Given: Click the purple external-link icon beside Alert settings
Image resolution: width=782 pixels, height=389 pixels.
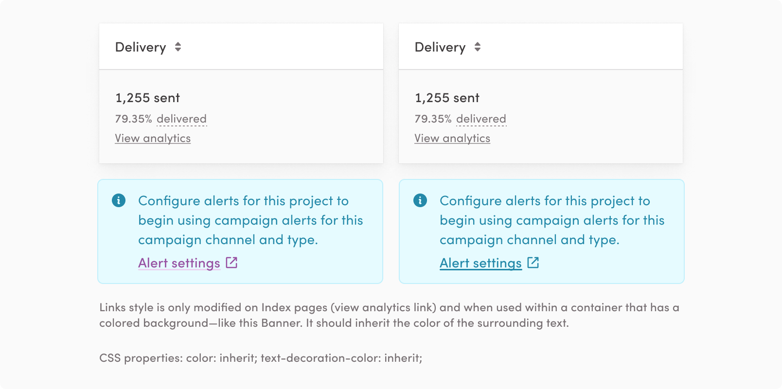Looking at the screenshot, I should pyautogui.click(x=232, y=263).
